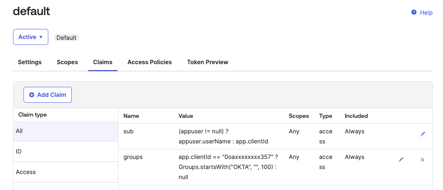
Task: Open the Active status dropdown
Action: [x=31, y=37]
